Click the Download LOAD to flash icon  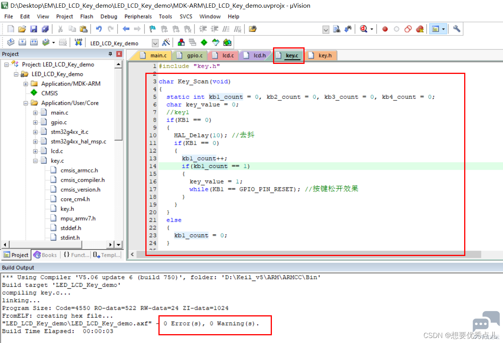pyautogui.click(x=78, y=42)
